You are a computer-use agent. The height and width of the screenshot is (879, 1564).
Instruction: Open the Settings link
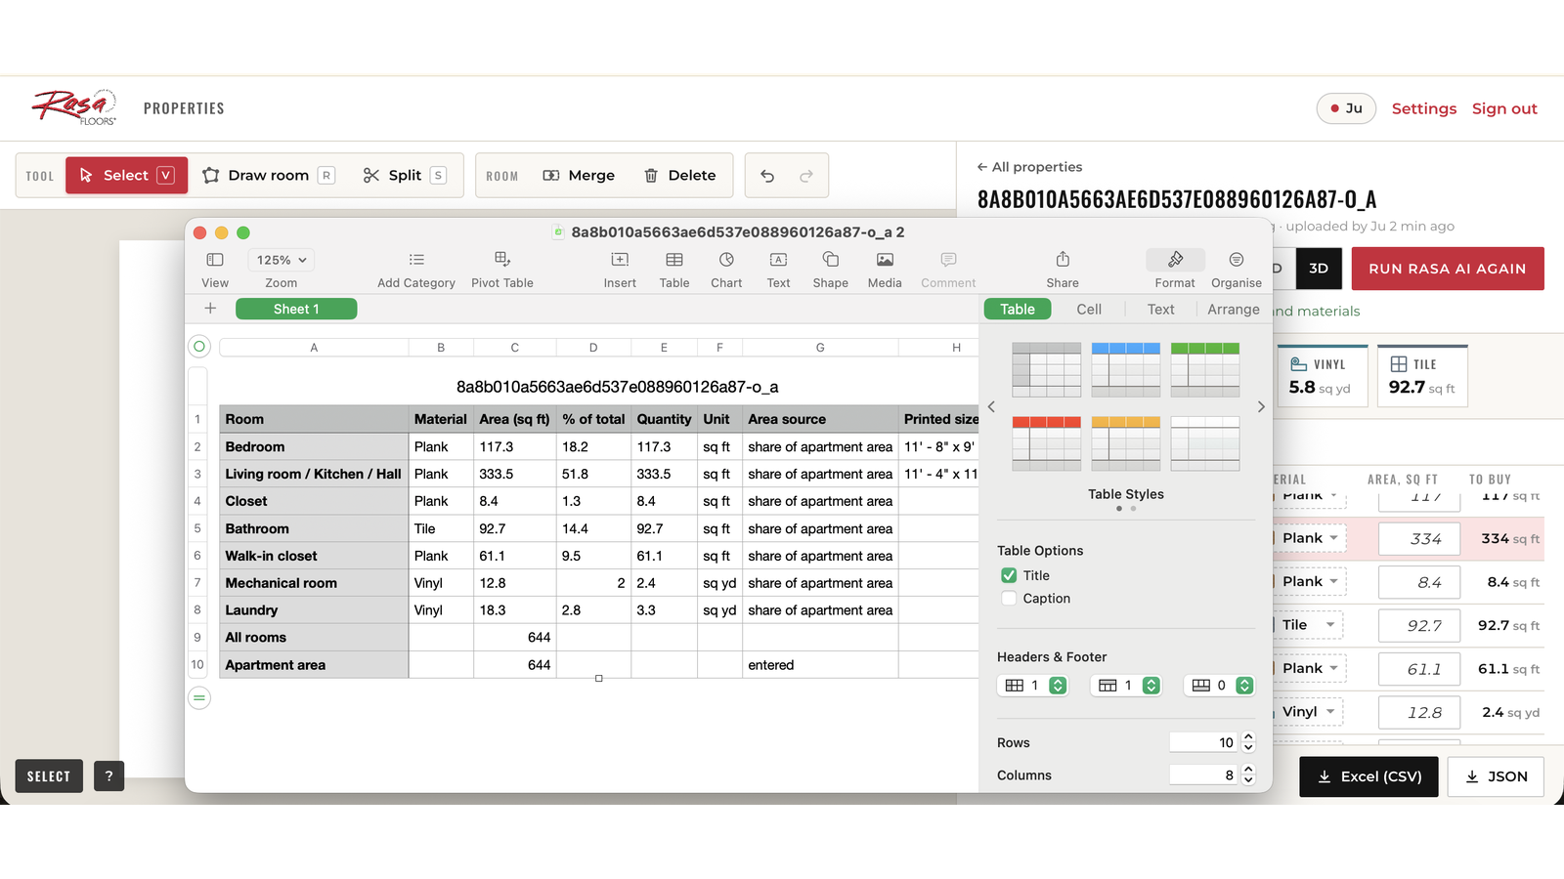tap(1424, 108)
